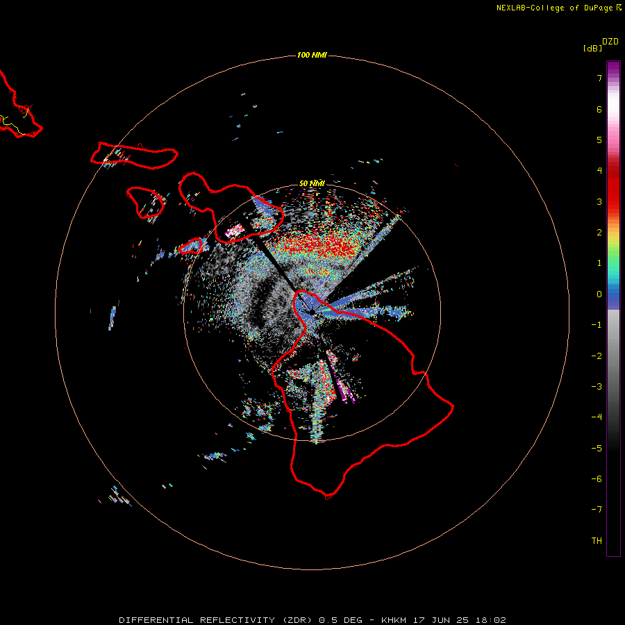The image size is (625, 625).
Task: Click the blue band of the color bar
Action: point(613,298)
